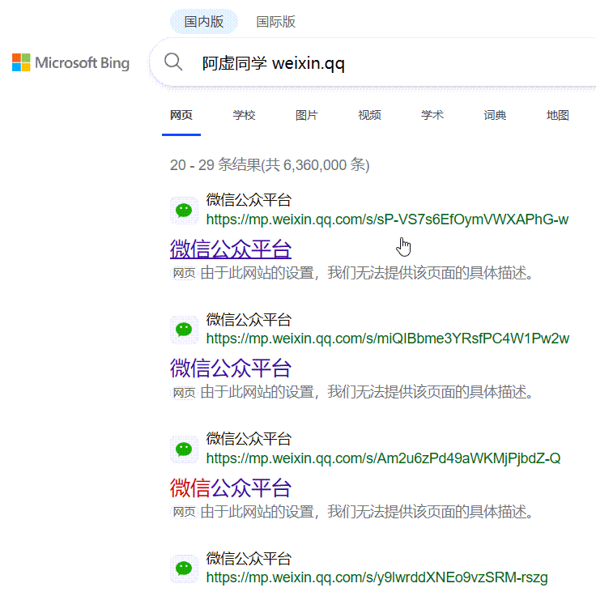Click site name above miQIBbme3 URL
The height and width of the screenshot is (592, 596).
249,319
